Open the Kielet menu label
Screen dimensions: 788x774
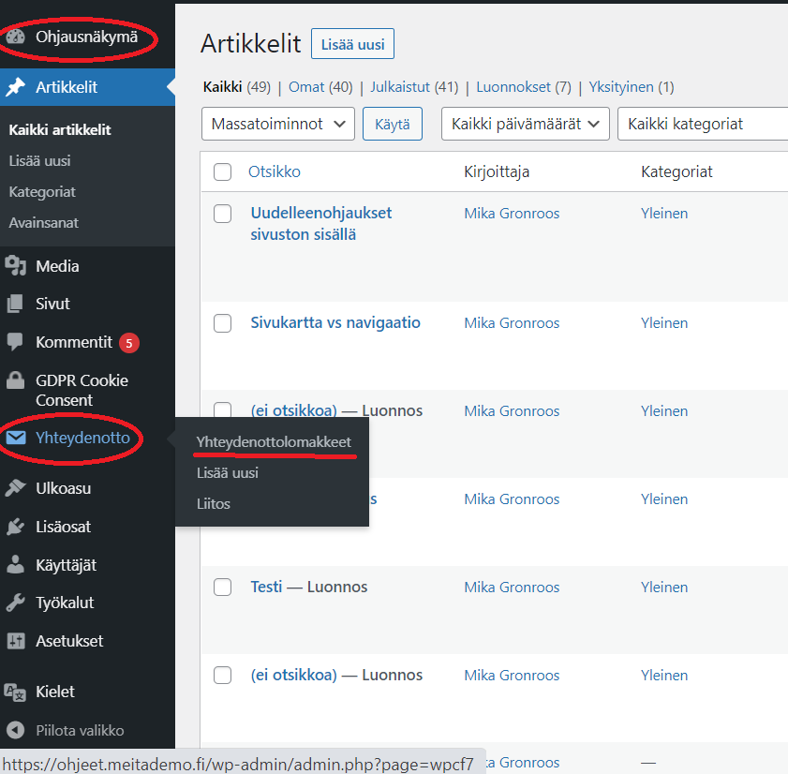click(x=55, y=692)
